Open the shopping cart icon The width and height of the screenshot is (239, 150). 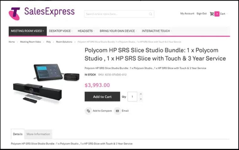[x=212, y=14]
